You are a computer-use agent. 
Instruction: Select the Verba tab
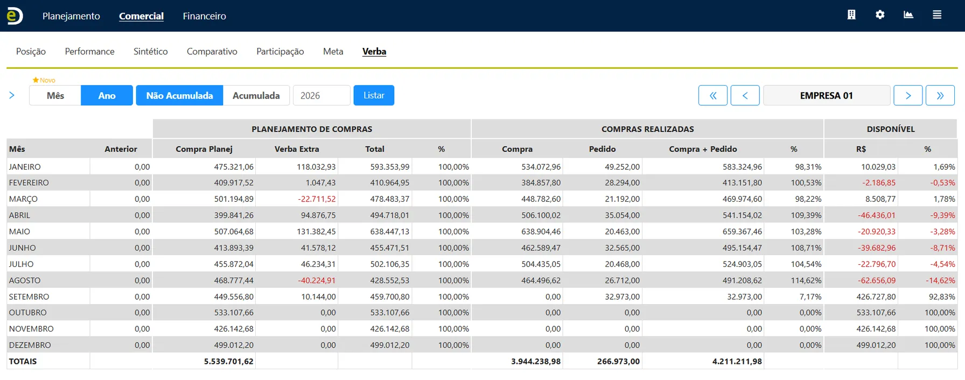point(374,51)
